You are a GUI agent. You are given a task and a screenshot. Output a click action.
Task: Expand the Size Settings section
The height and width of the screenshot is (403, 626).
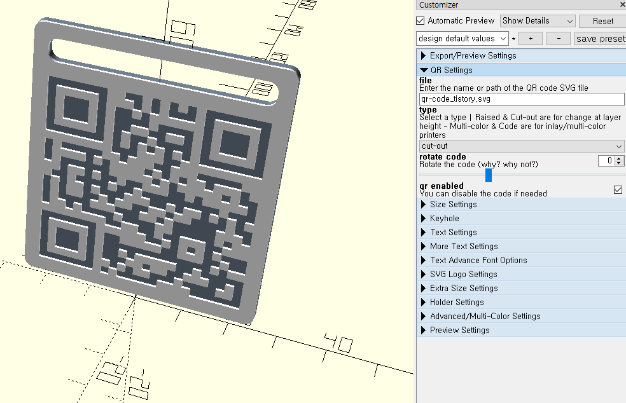522,204
